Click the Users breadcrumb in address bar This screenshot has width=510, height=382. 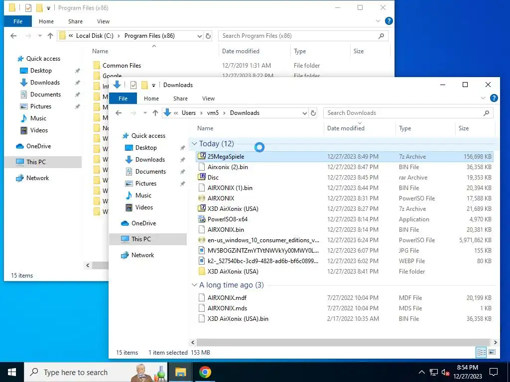(189, 113)
